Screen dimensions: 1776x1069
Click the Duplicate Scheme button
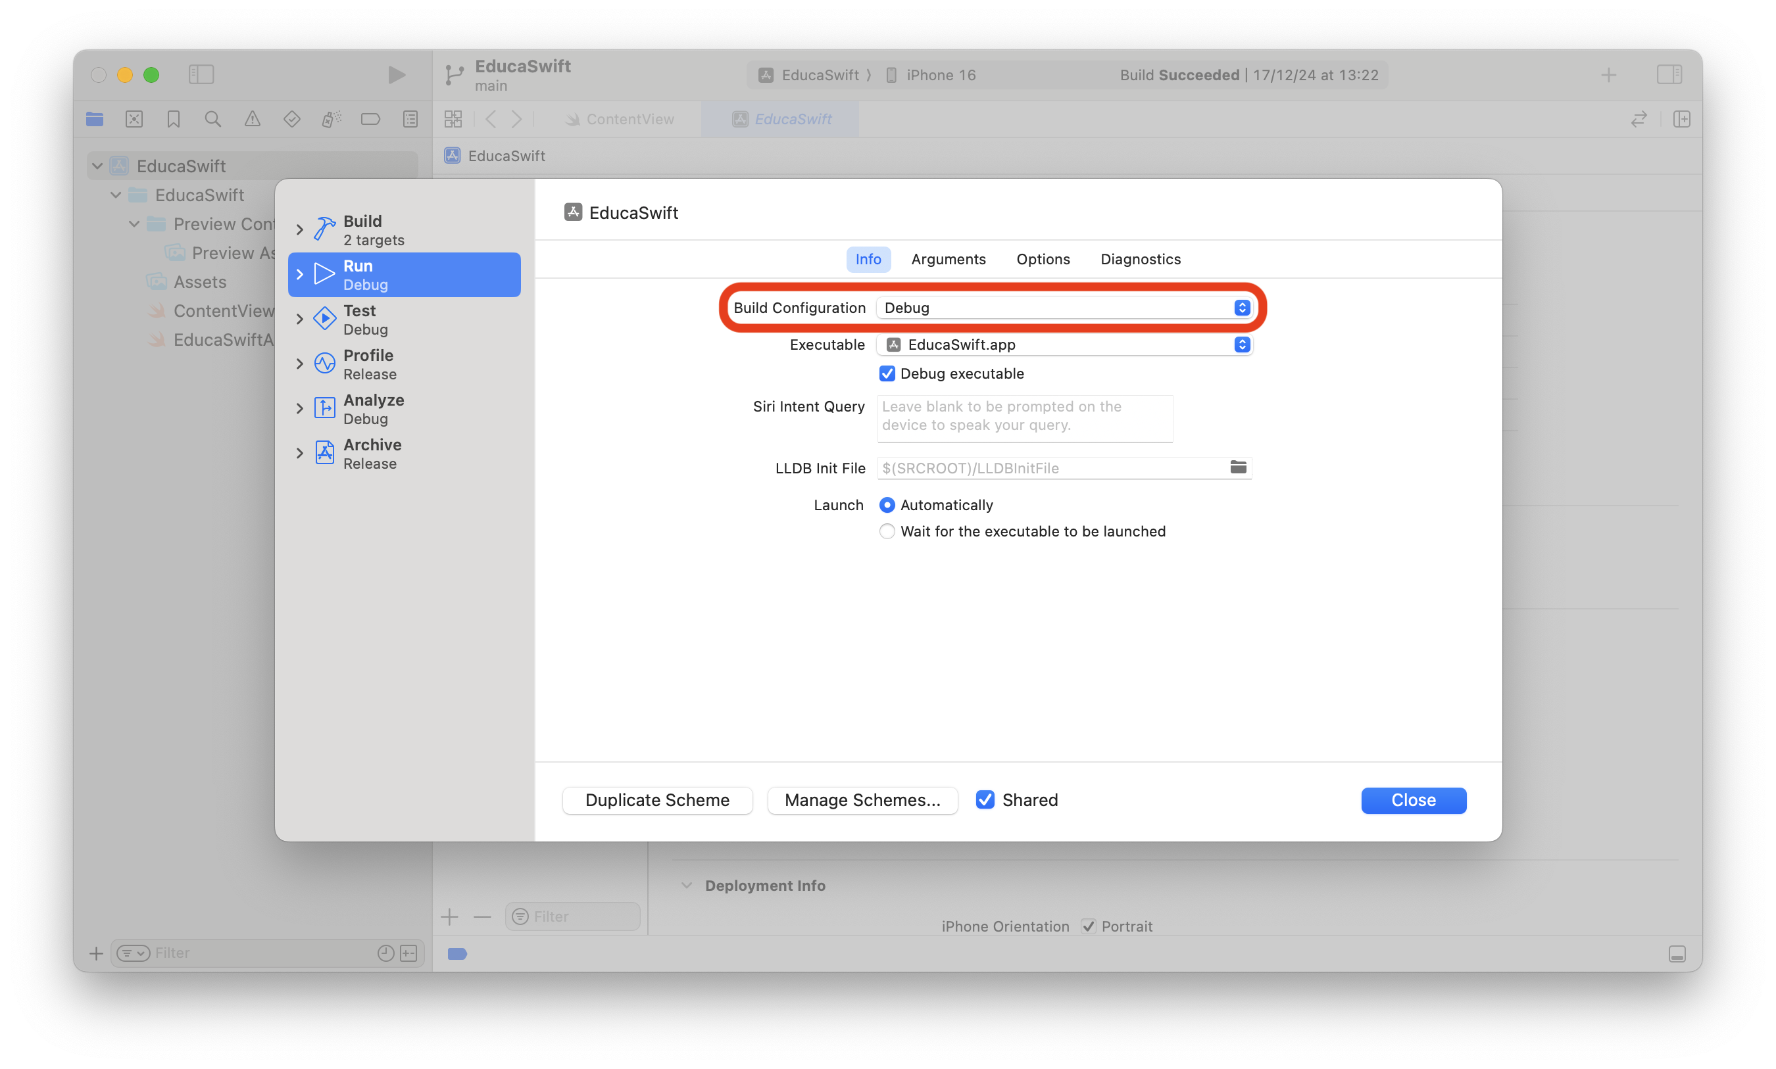coord(657,799)
